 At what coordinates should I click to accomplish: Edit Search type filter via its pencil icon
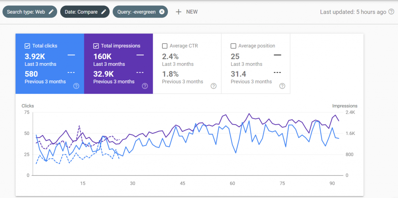tap(51, 12)
